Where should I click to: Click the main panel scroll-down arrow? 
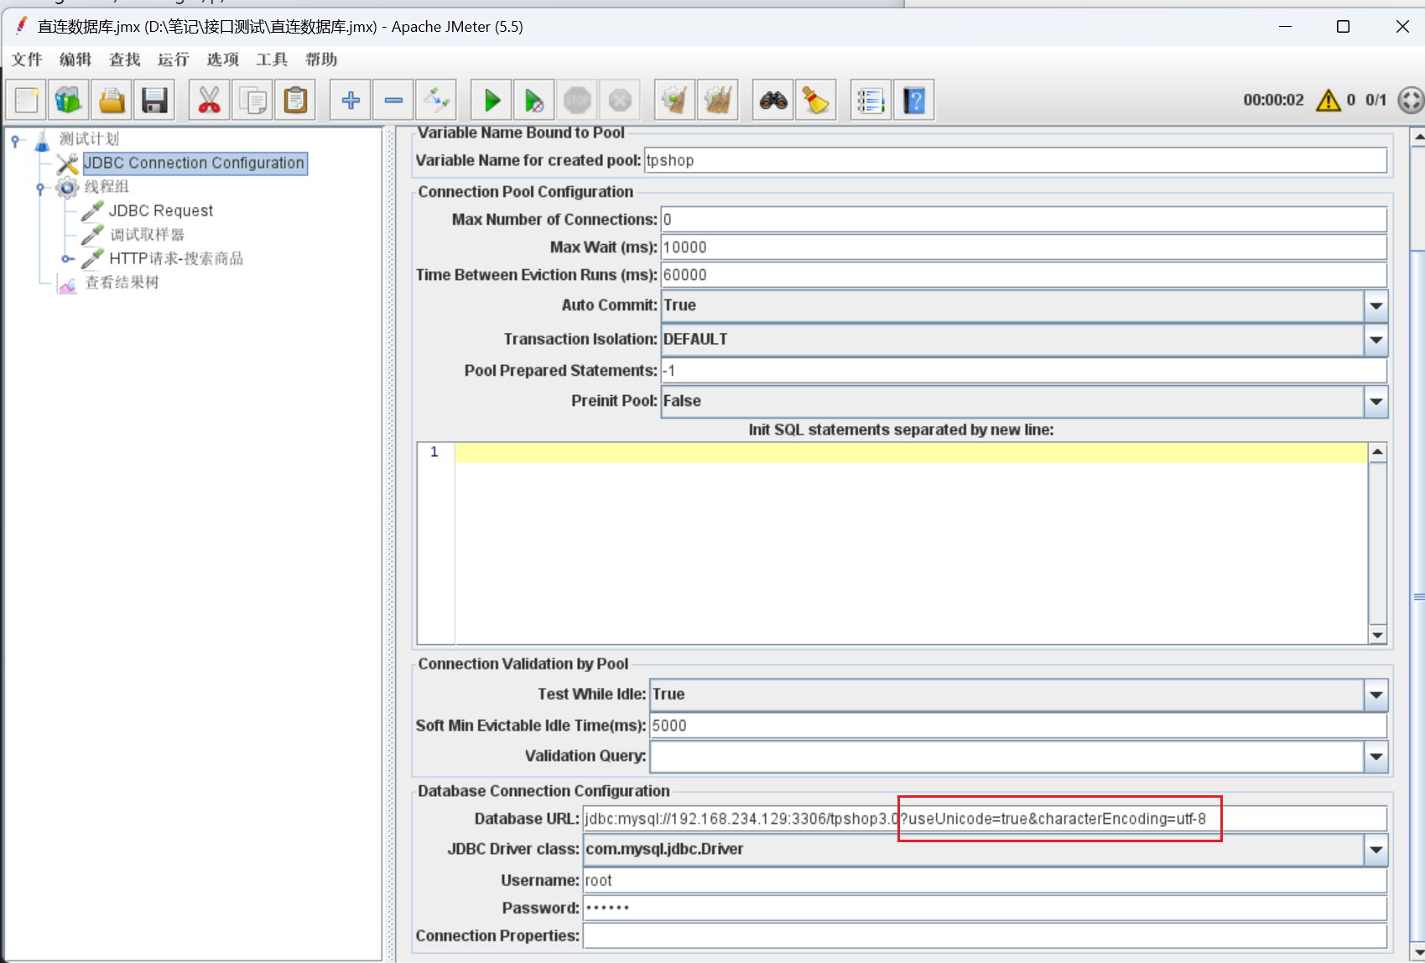coord(1418,954)
